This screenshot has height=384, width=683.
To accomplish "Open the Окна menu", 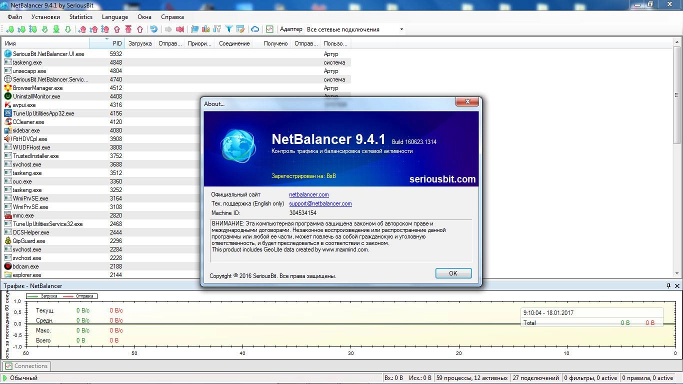I will [144, 17].
